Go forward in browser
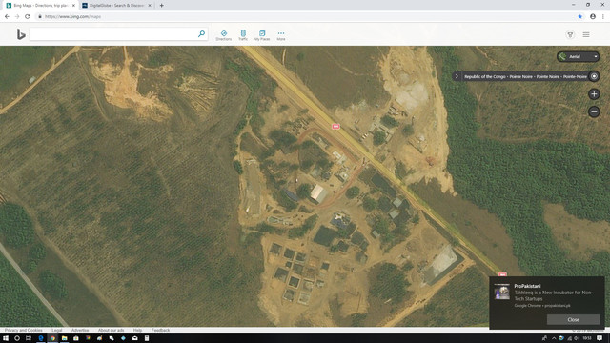610x343 pixels. click(x=17, y=17)
